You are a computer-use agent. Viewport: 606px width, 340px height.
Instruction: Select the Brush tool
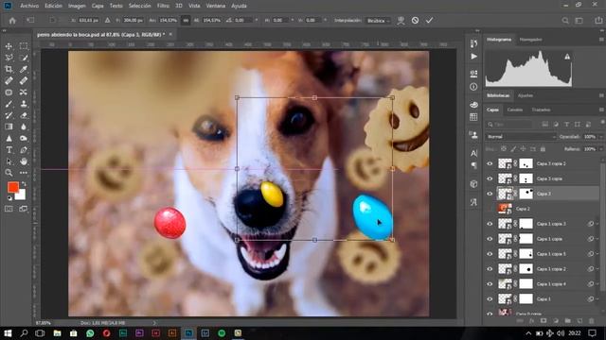coord(9,104)
